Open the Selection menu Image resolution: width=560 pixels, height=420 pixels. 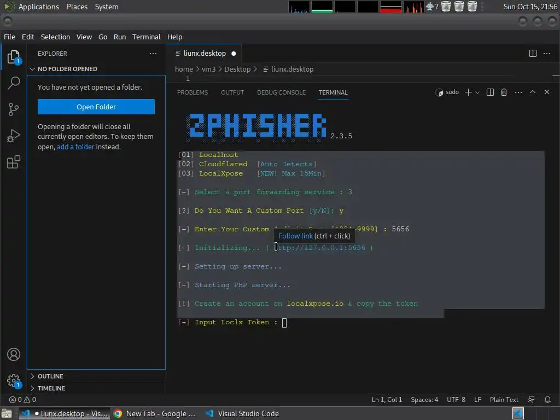pyautogui.click(x=55, y=37)
